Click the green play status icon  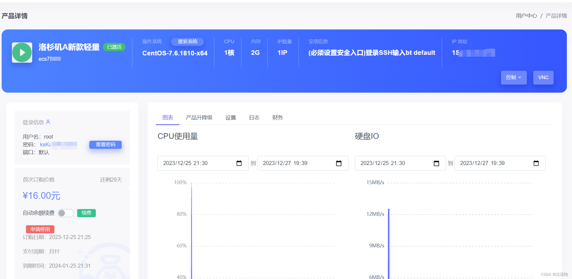click(22, 52)
